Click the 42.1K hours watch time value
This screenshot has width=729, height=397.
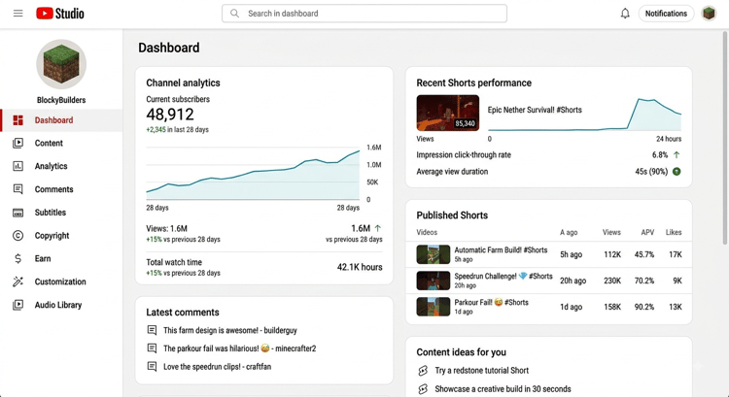(360, 267)
